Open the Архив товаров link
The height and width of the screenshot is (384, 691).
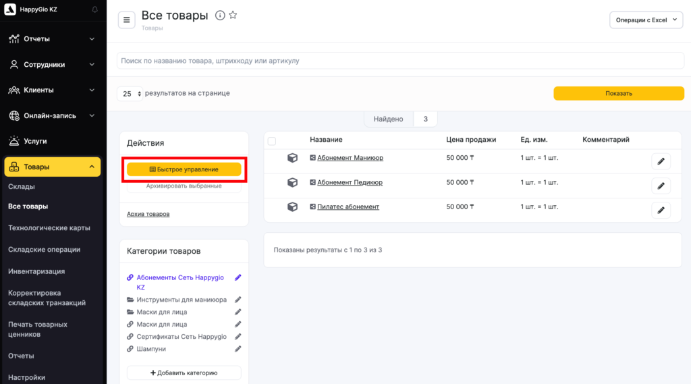(x=148, y=214)
